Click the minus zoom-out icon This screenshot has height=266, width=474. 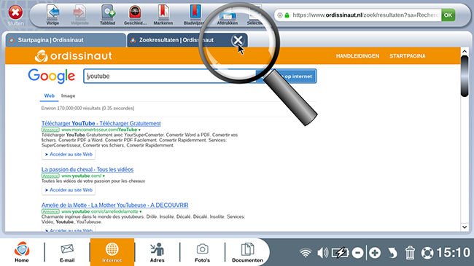(357, 253)
